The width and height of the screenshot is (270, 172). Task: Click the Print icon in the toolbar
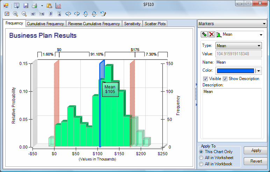click(35, 6)
